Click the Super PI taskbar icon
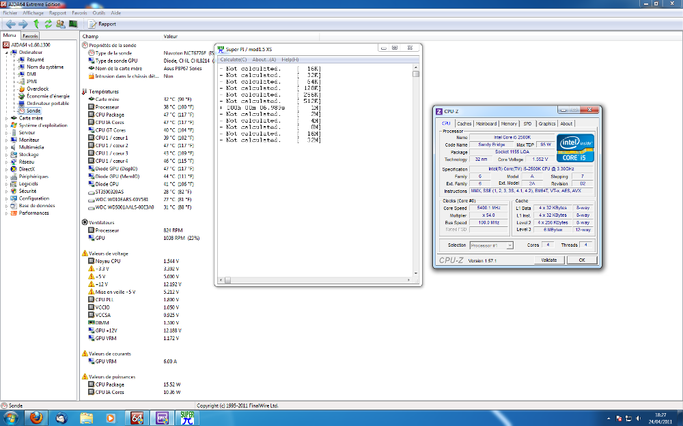The image size is (683, 426). click(x=187, y=419)
